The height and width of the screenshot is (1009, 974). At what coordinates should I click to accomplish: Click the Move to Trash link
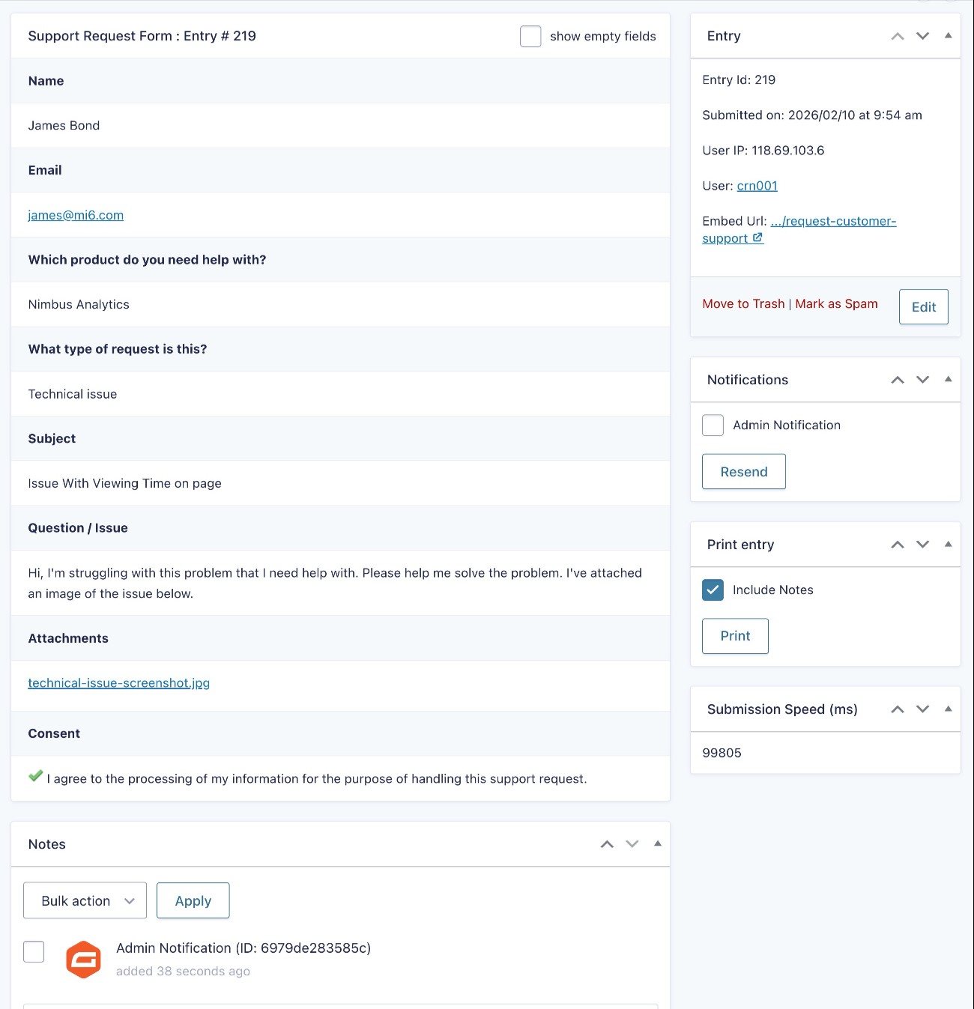click(x=742, y=303)
